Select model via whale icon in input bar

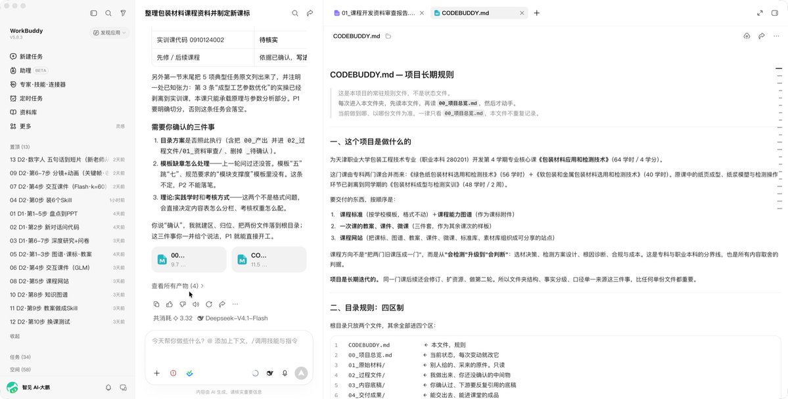click(270, 373)
